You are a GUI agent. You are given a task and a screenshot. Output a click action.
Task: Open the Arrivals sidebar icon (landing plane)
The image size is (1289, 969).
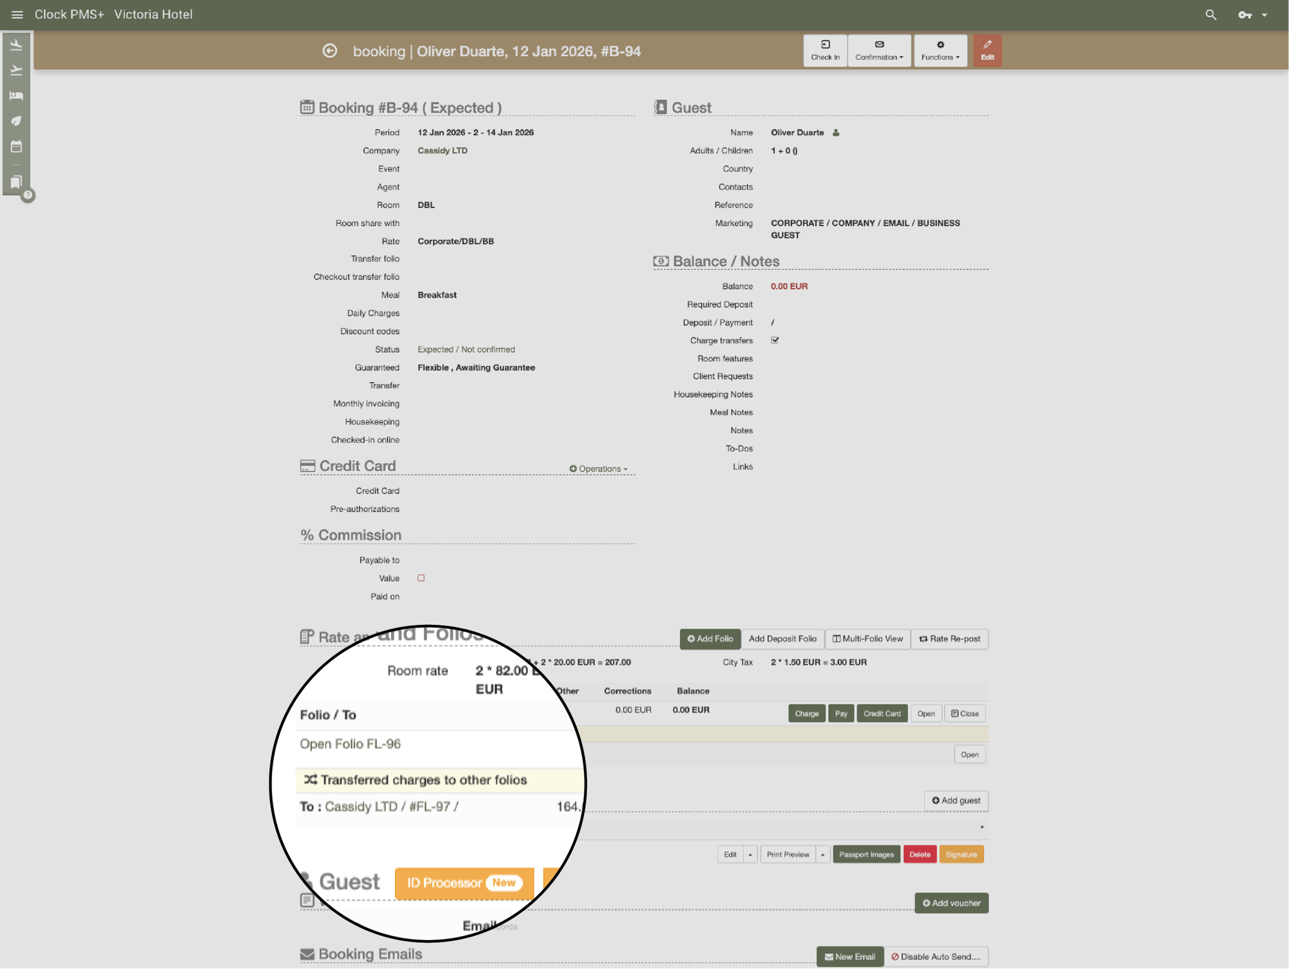tap(16, 45)
